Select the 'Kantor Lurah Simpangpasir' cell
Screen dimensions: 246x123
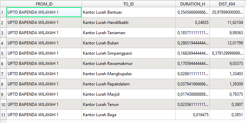[x=128, y=53]
